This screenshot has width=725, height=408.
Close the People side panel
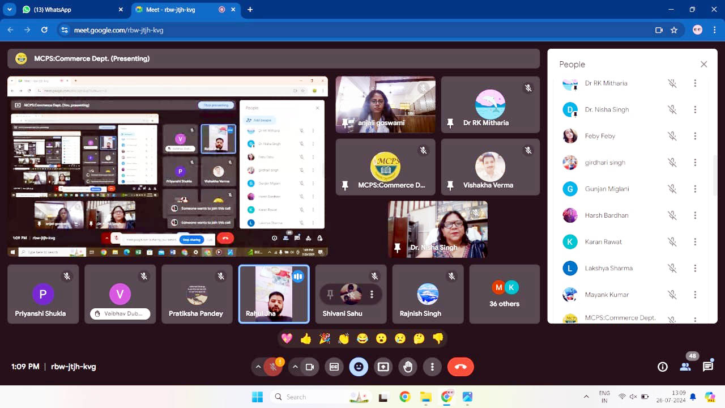click(703, 65)
